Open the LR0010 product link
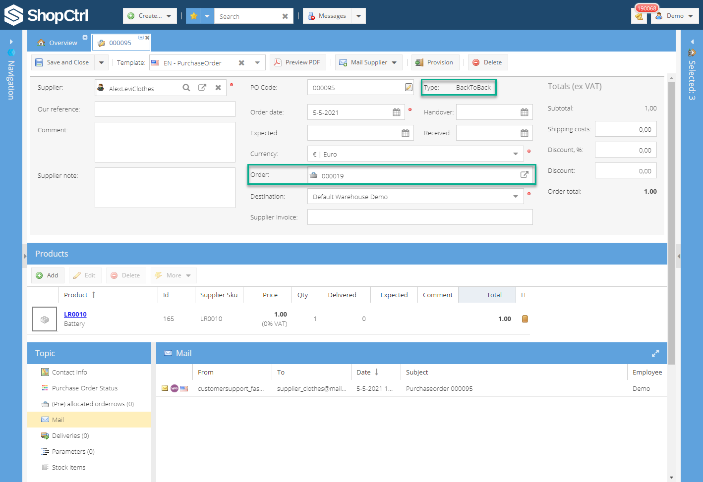Viewport: 703px width, 482px height. pyautogui.click(x=75, y=314)
